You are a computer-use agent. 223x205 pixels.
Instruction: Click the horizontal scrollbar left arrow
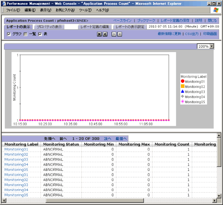(4, 200)
